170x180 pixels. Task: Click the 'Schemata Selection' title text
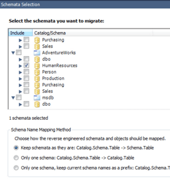tap(20, 4)
